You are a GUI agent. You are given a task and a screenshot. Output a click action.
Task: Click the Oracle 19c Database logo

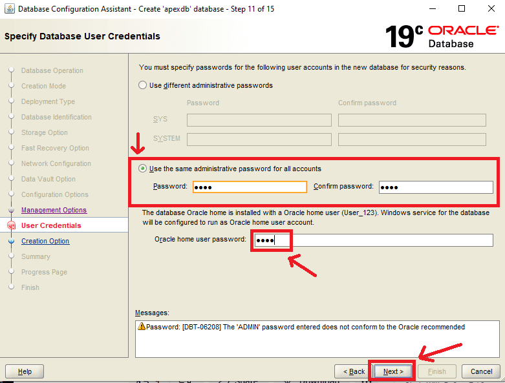[x=442, y=36]
